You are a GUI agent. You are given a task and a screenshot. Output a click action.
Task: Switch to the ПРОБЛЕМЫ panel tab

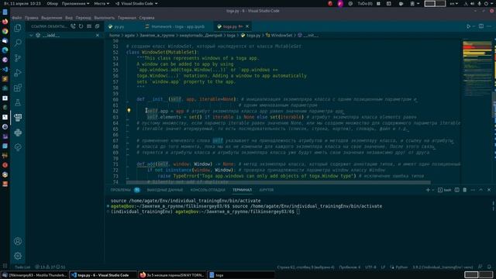(x=121, y=190)
